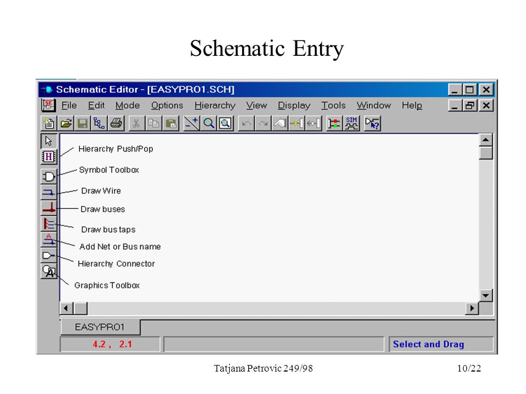
Task: Click the Redo arrow icon
Action: click(x=263, y=123)
